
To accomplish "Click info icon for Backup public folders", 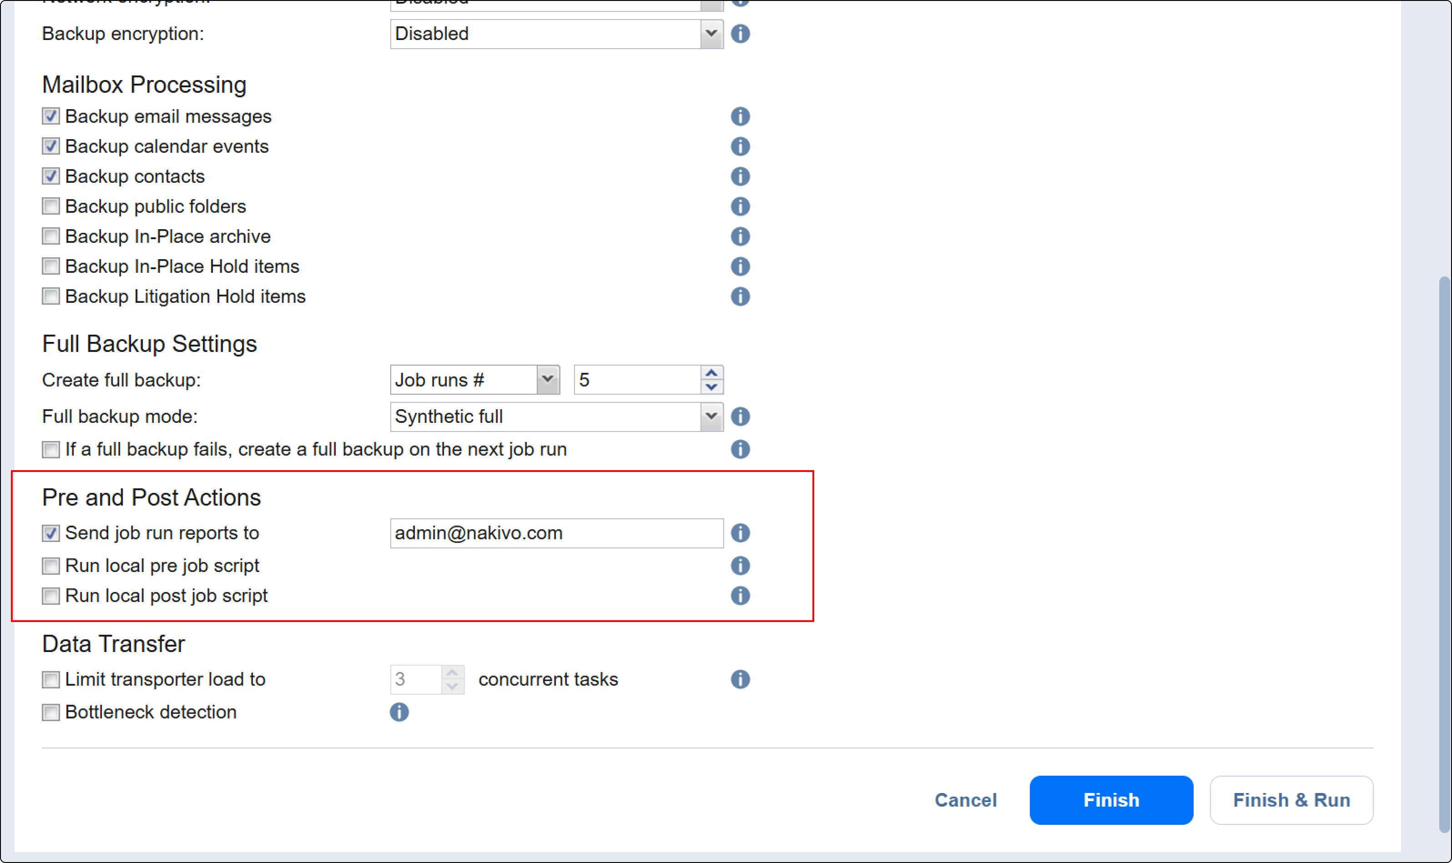I will (x=740, y=206).
